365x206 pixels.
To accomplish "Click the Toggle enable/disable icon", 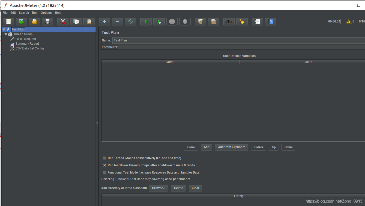I will tap(130, 21).
